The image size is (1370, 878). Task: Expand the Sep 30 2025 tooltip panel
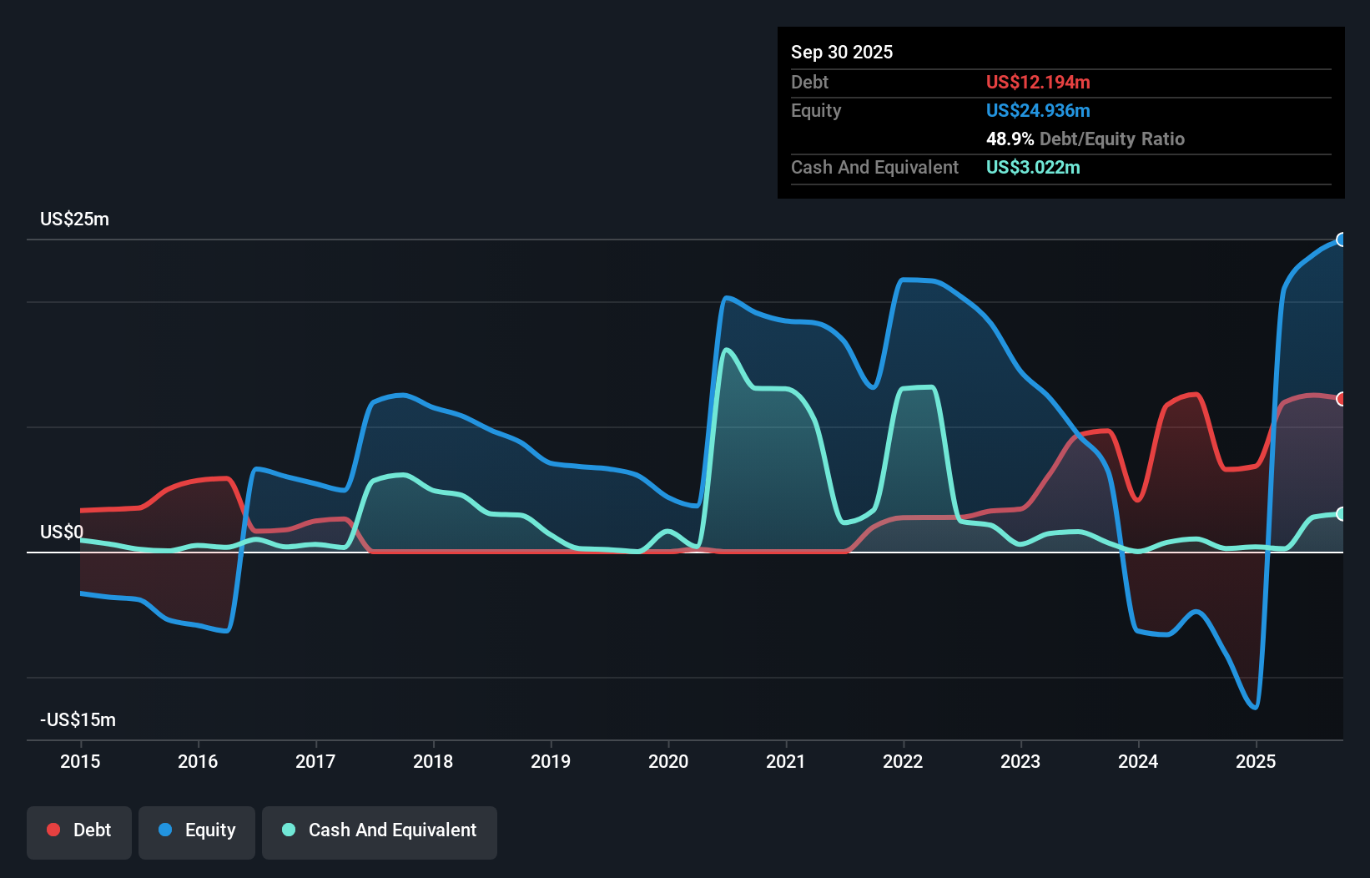842,52
